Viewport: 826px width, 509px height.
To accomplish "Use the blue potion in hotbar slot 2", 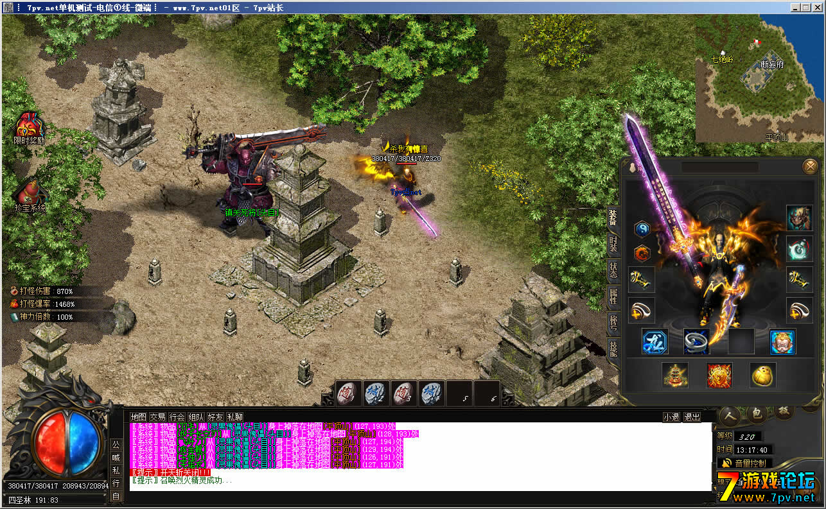I will (375, 393).
